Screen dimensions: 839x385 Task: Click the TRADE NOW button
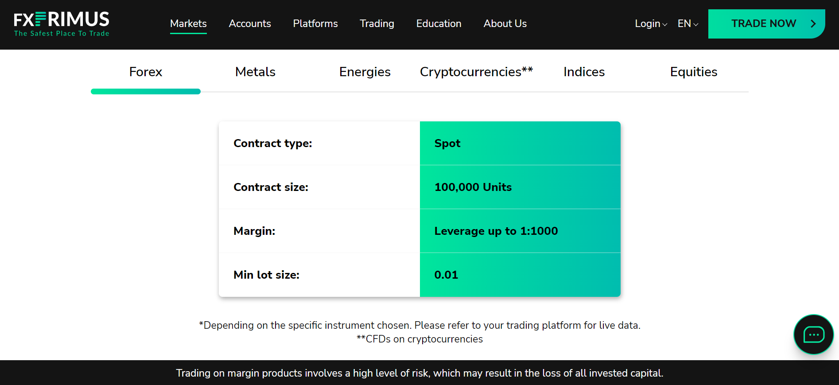click(766, 23)
